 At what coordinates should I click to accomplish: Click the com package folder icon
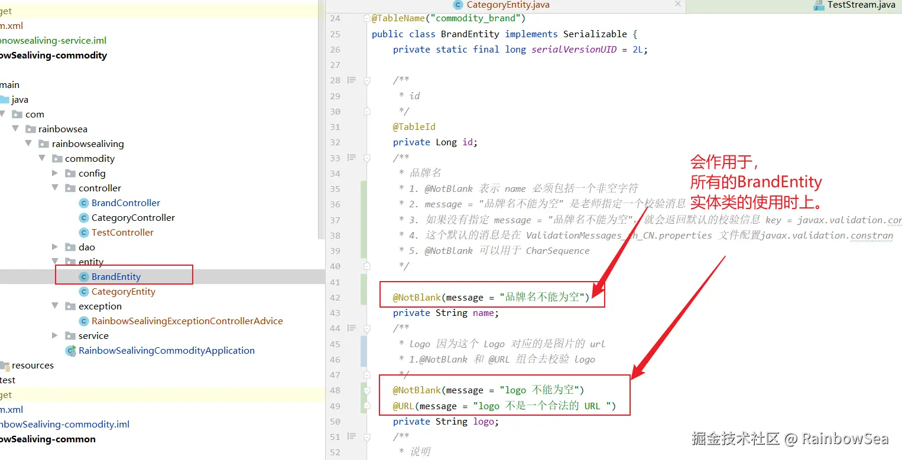click(17, 115)
